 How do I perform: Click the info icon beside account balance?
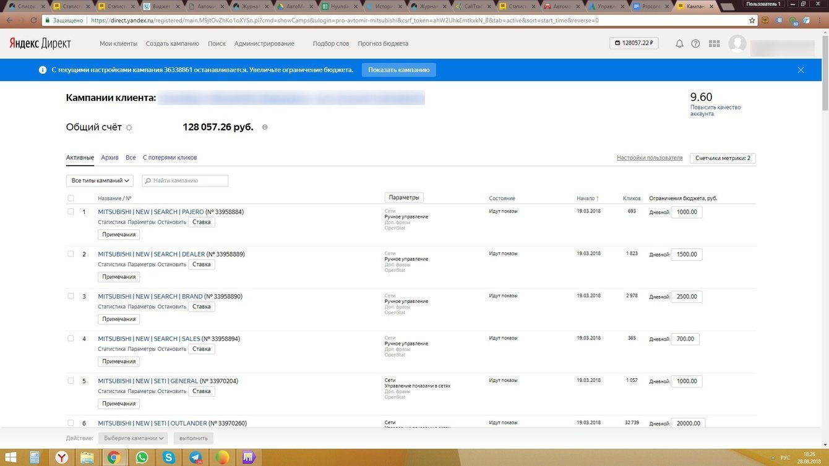coord(265,127)
